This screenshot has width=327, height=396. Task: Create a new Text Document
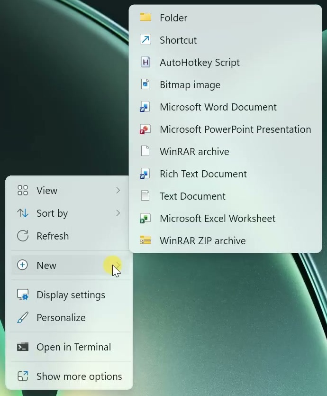225,196
